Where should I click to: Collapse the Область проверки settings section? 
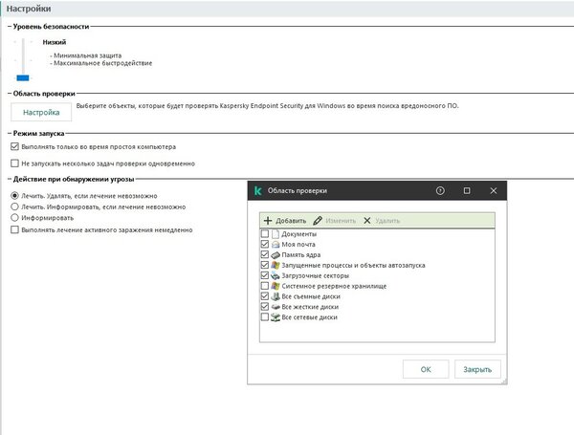10,94
